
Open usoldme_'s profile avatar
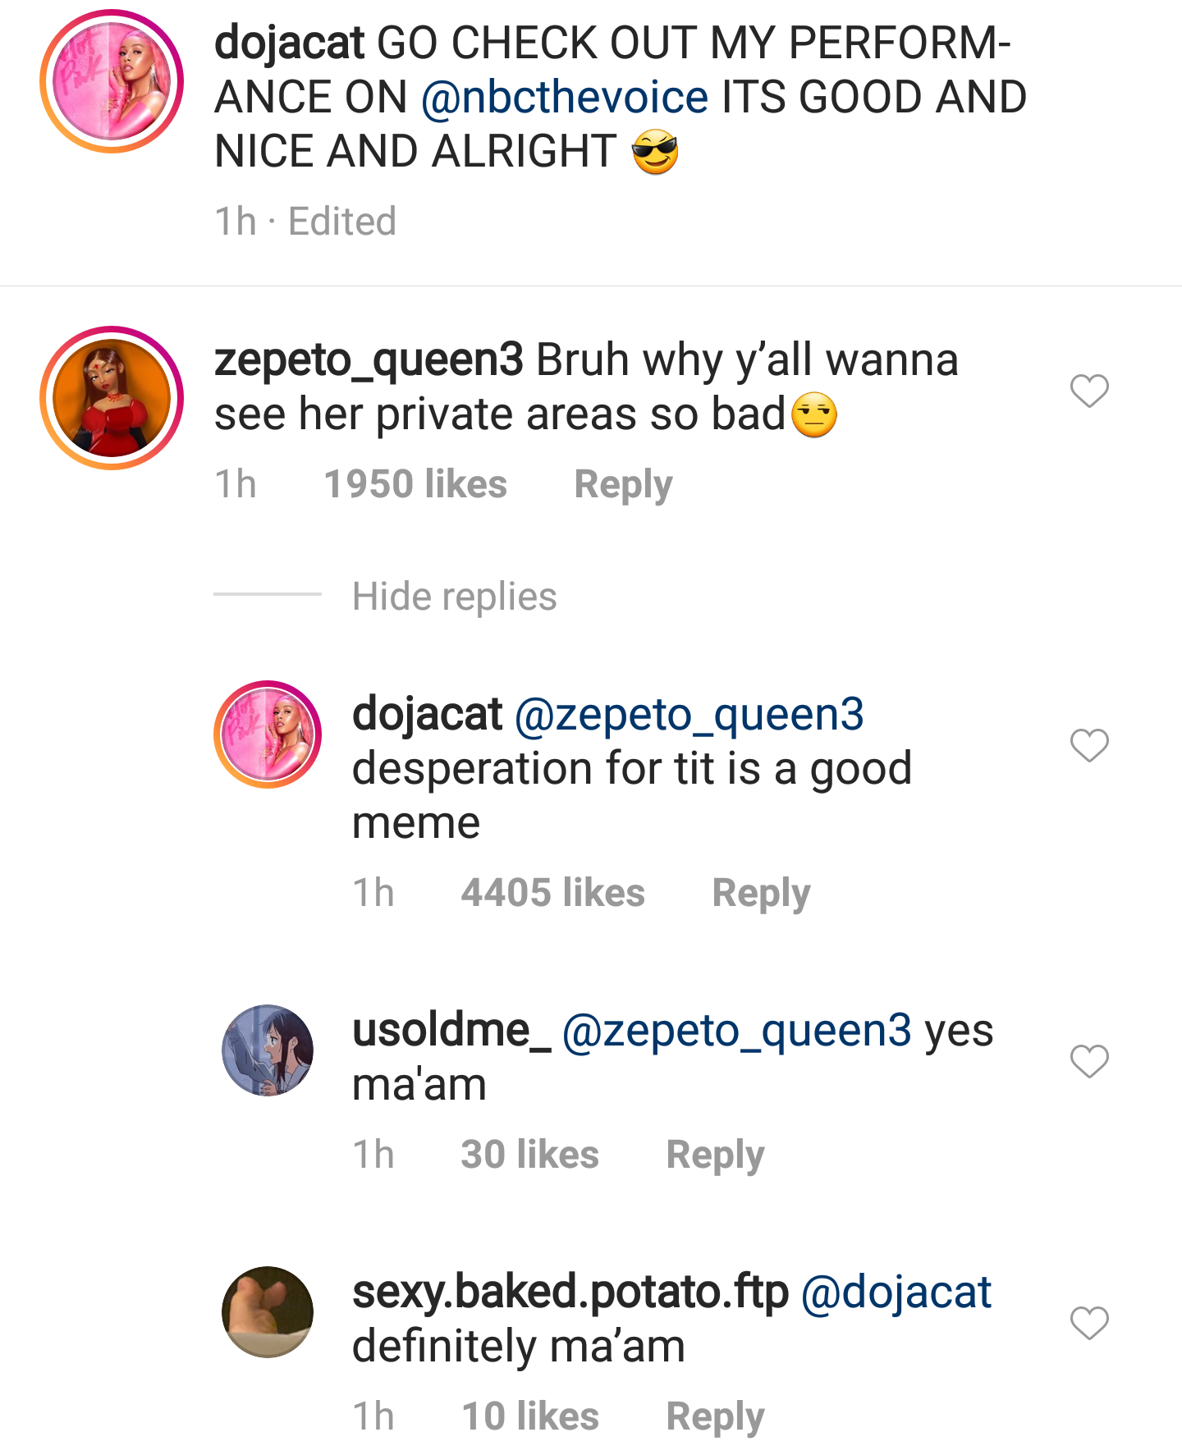(268, 1050)
